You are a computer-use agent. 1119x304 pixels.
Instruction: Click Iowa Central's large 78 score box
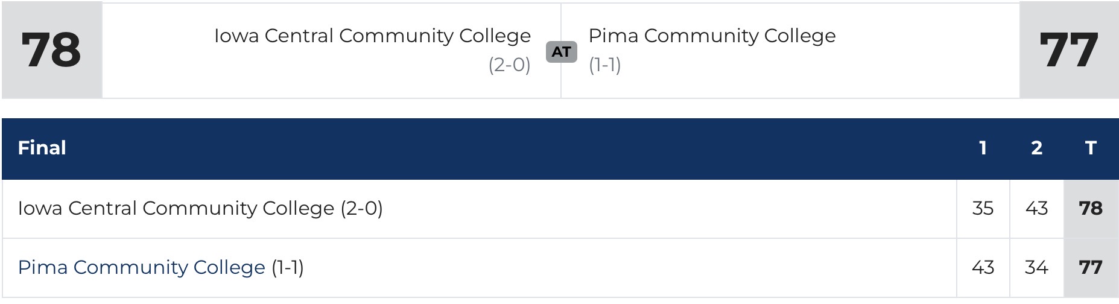(51, 50)
